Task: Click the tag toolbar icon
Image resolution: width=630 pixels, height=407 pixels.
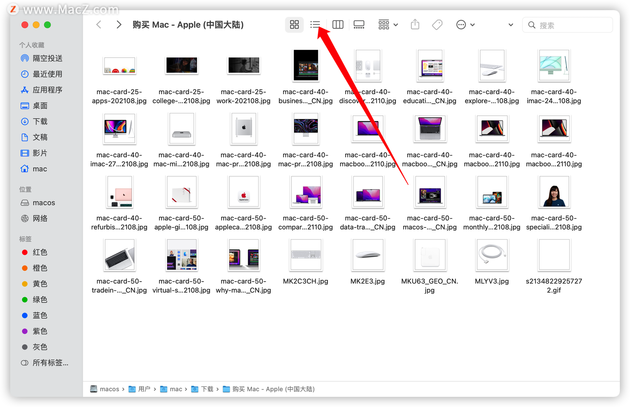Action: point(437,25)
